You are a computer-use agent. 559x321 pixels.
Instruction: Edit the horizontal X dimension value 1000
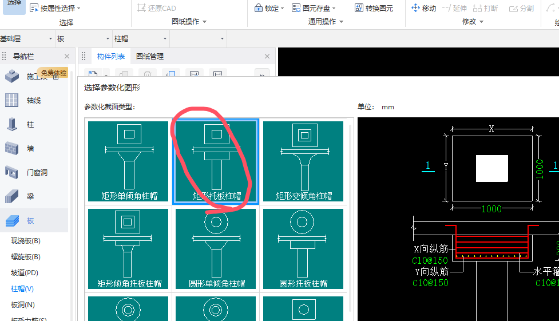pyautogui.click(x=491, y=209)
